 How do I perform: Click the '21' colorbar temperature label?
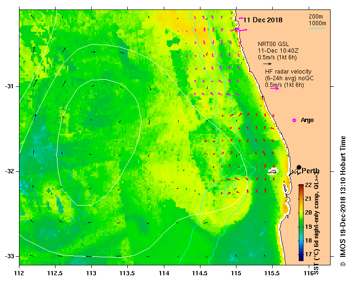point(308,199)
